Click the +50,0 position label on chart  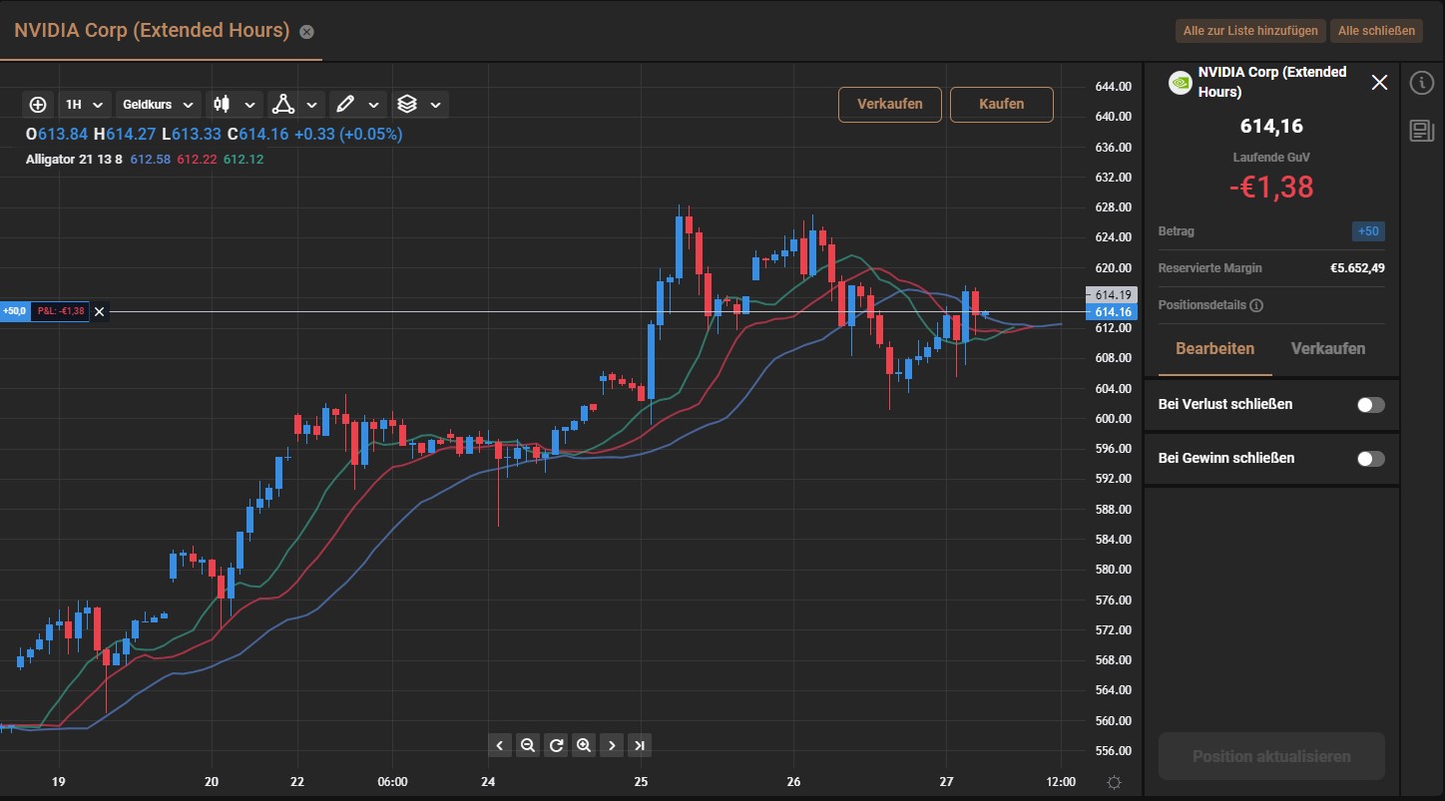(15, 311)
